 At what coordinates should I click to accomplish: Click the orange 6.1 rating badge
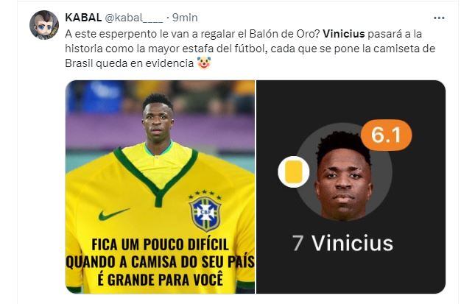[x=386, y=135]
